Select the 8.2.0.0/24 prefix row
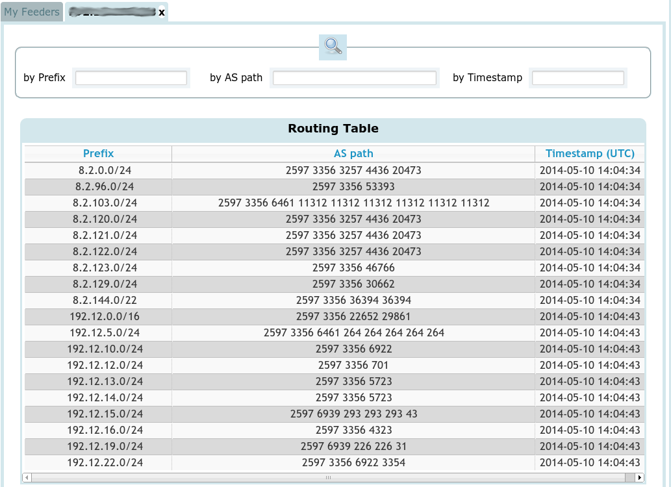 (98, 171)
